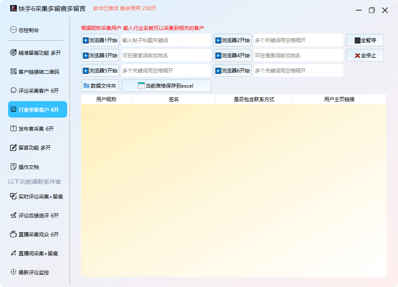
Task: Click the 用户主页链接 column header
Action: [339, 99]
